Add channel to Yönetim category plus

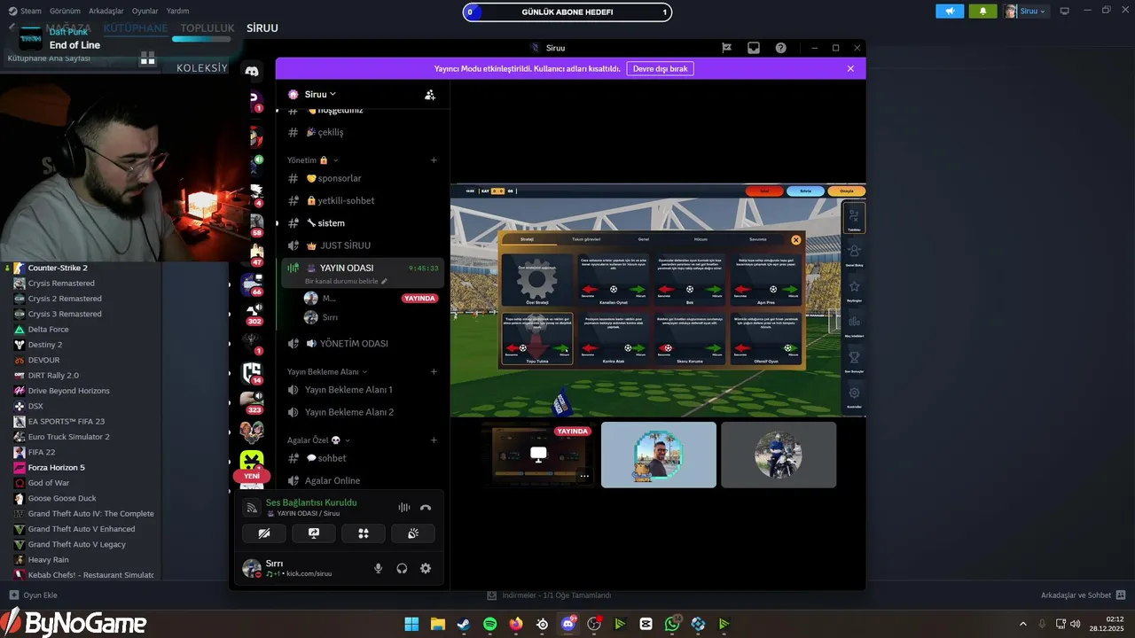434,160
